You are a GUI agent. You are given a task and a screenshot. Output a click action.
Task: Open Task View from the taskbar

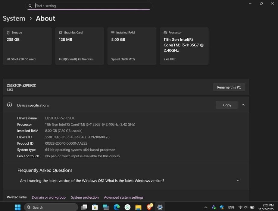(x=84, y=207)
